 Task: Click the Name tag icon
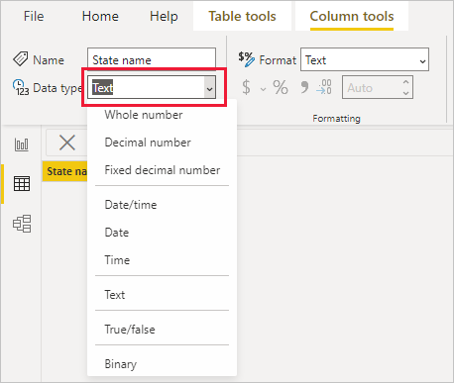[21, 59]
